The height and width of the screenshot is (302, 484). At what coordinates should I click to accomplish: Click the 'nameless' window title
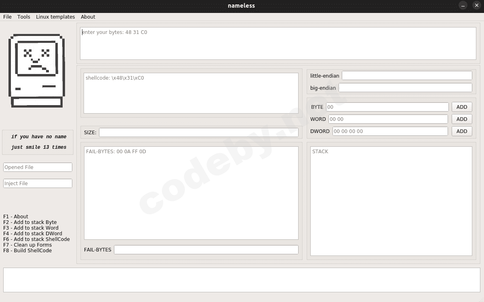point(241,6)
